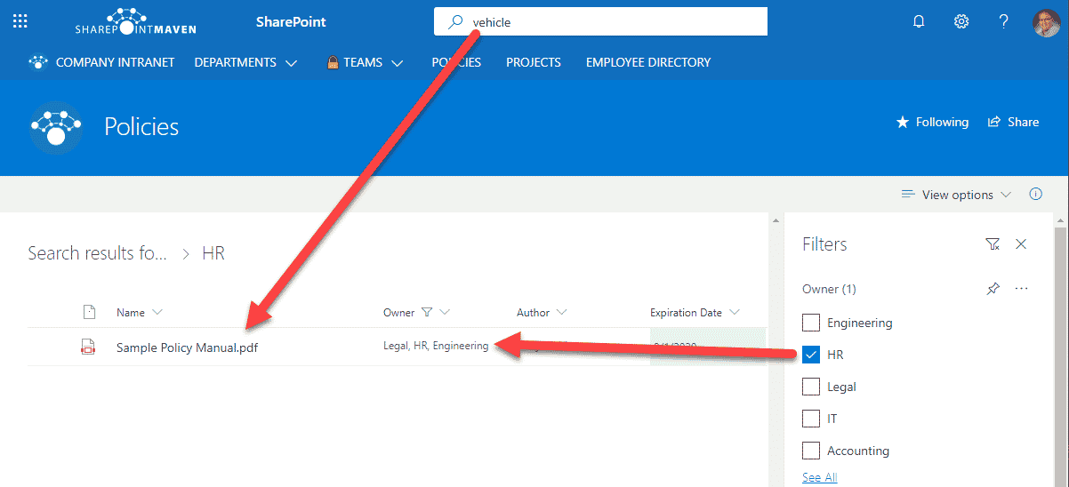Click the HR breadcrumb item
This screenshot has height=487, width=1069.
click(213, 253)
